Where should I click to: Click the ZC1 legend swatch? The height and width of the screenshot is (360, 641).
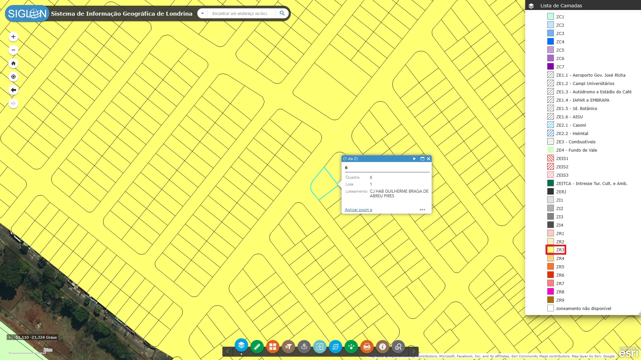coord(551,17)
